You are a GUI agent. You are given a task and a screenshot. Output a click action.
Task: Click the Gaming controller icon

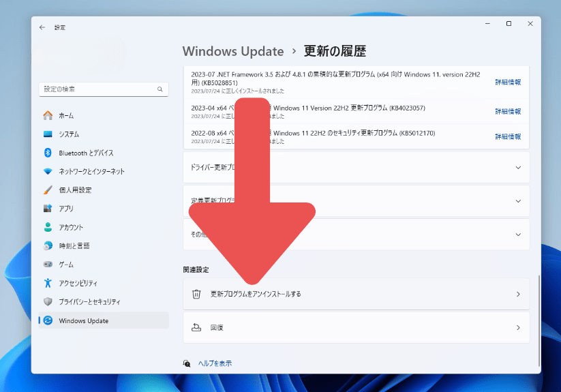click(48, 265)
